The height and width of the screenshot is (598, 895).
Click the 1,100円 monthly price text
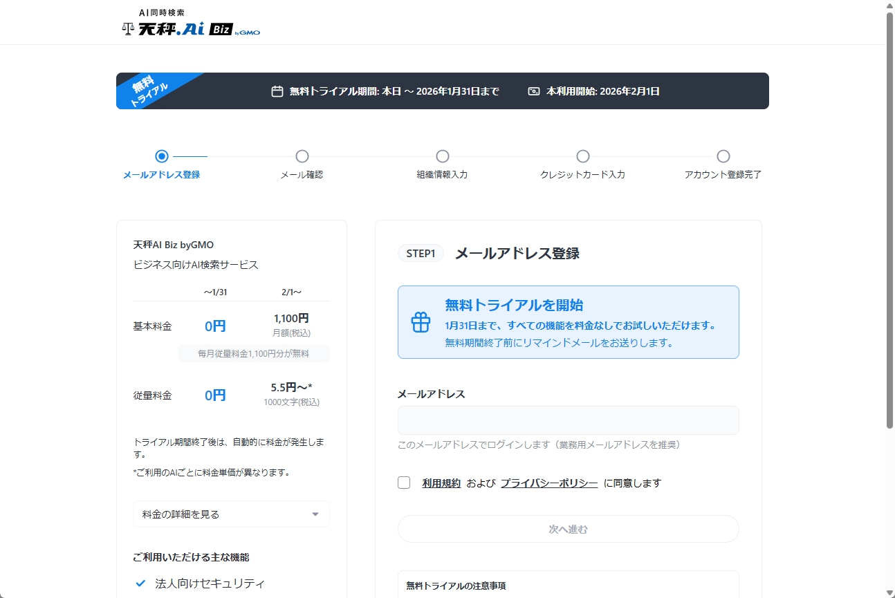pos(291,319)
